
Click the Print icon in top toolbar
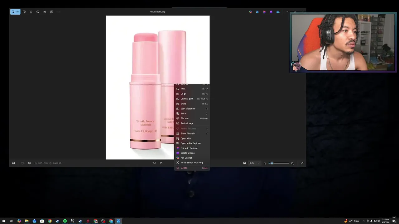click(38, 12)
